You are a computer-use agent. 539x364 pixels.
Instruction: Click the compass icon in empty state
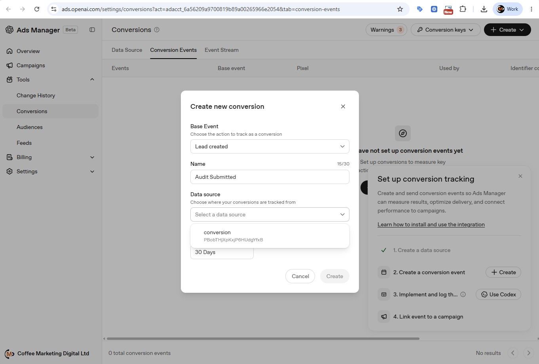(x=403, y=133)
